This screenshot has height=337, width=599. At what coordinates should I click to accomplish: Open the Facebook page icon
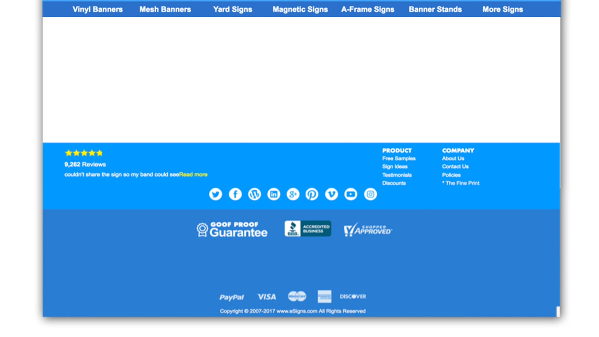tap(235, 194)
